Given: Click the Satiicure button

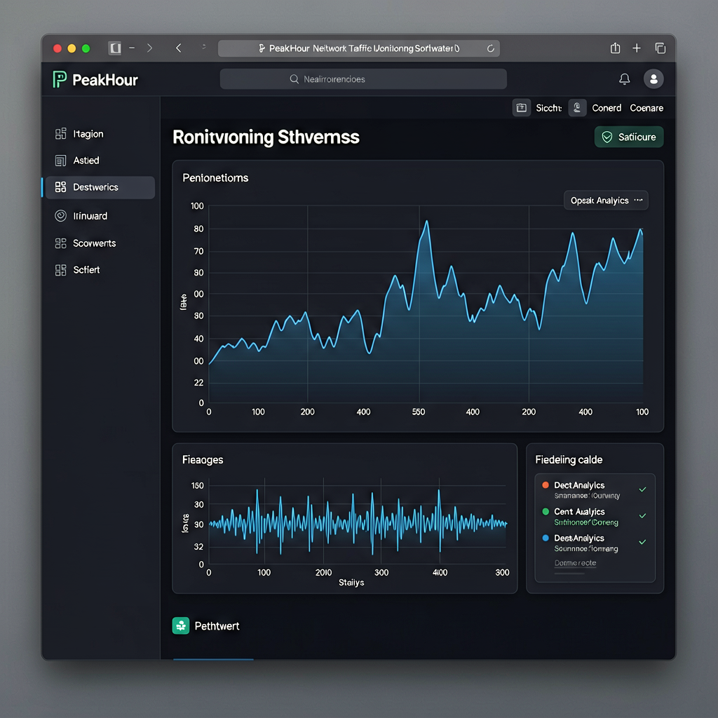Looking at the screenshot, I should 629,137.
